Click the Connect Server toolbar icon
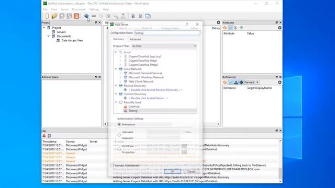 [101, 16]
